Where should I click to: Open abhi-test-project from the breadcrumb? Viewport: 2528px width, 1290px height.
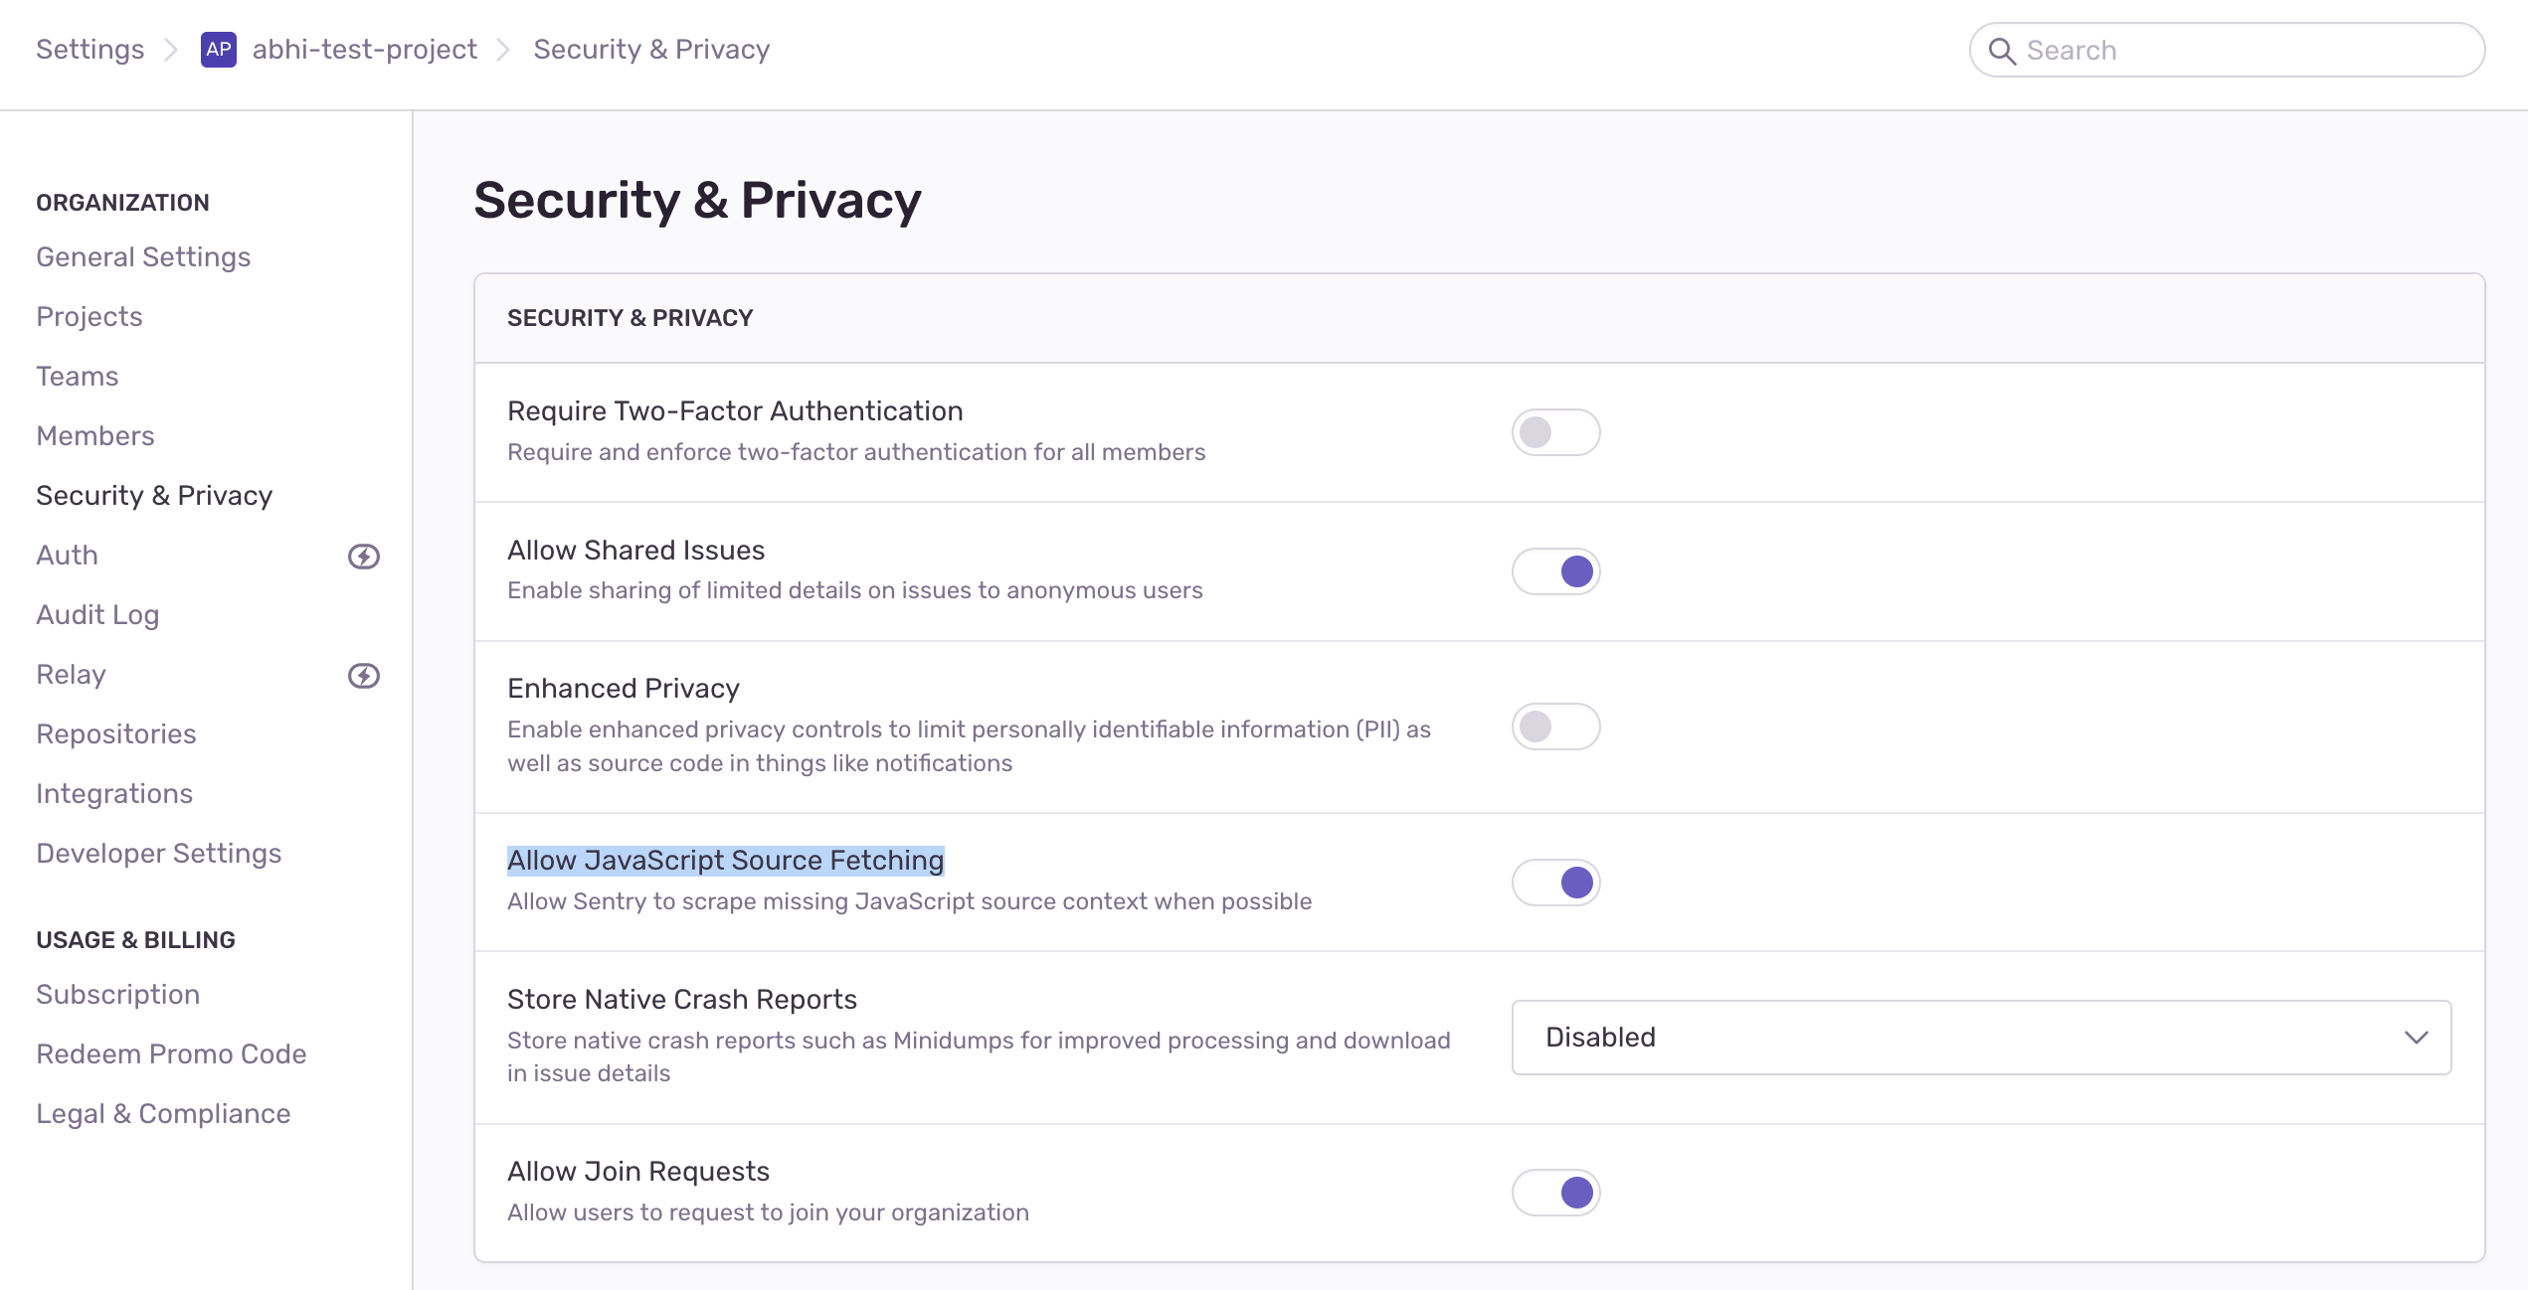[x=365, y=49]
